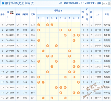
Task: Click orange ball 5 in row 2003115
Action: pyautogui.click(x=61, y=30)
